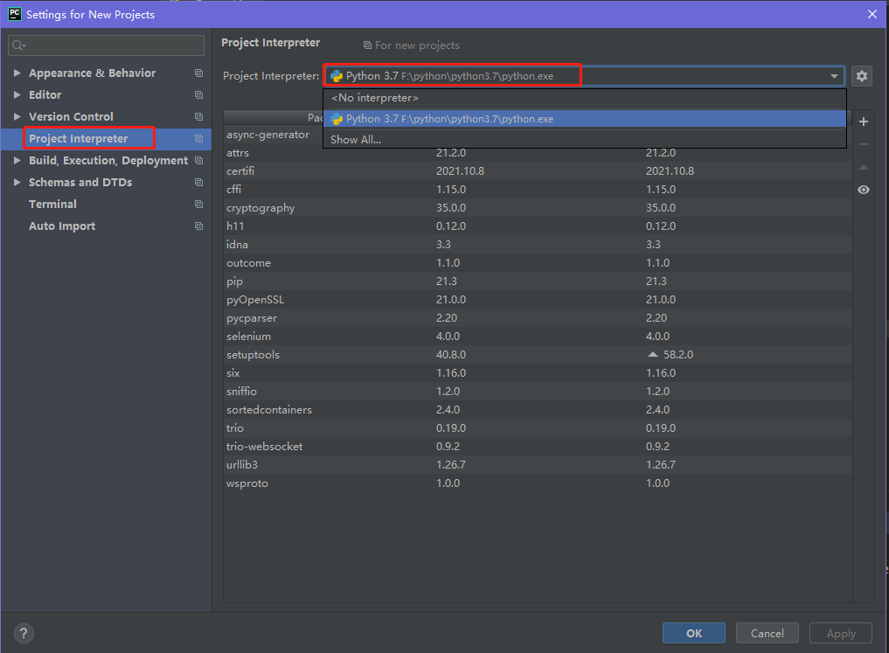Select Show All... in interpreter list
The image size is (889, 653).
point(585,140)
